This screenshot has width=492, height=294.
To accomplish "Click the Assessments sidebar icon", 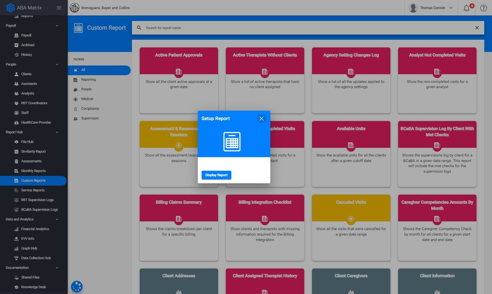I will [x=16, y=161].
